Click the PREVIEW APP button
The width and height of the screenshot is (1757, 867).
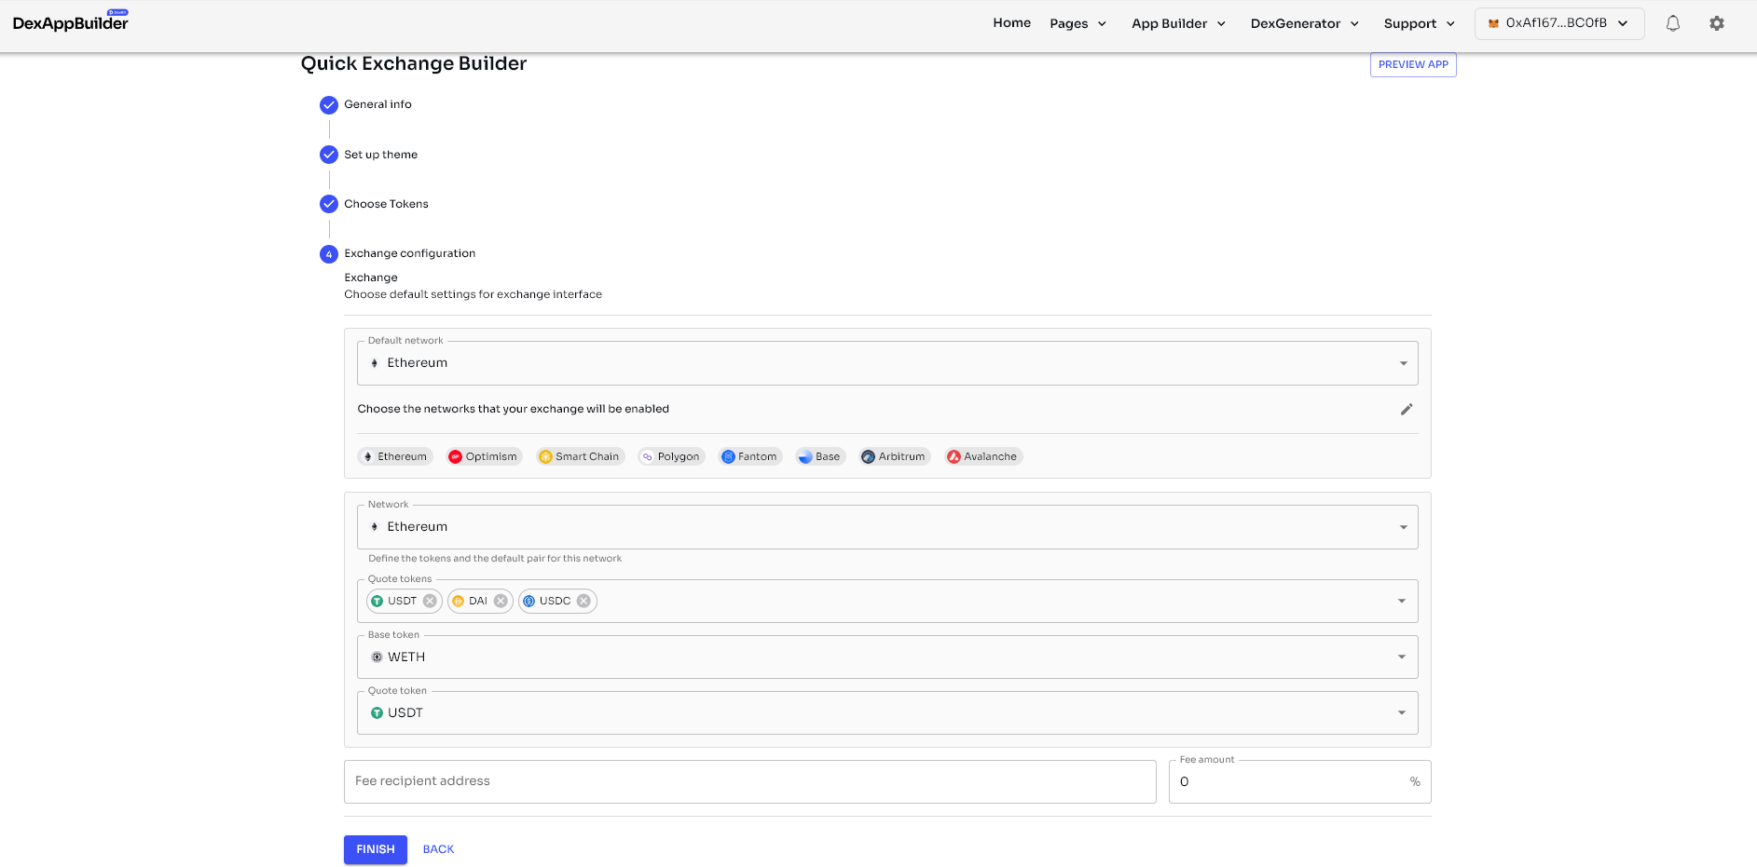click(x=1412, y=64)
